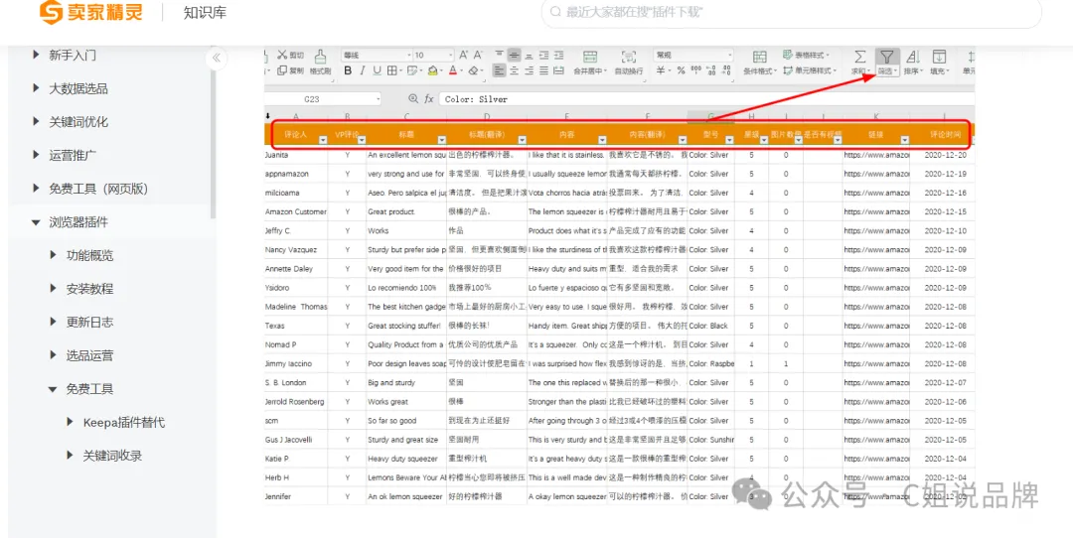The image size is (1073, 538).
Task: Open the 更新日志 tree item
Action: (89, 322)
